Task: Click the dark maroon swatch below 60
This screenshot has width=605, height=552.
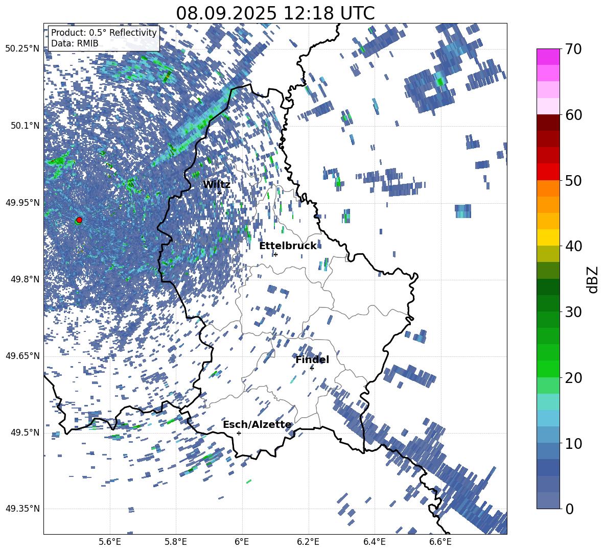Action: pos(548,123)
